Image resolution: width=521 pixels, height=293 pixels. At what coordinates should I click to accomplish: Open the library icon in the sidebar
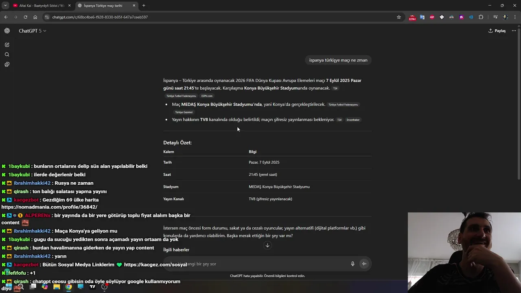click(7, 64)
